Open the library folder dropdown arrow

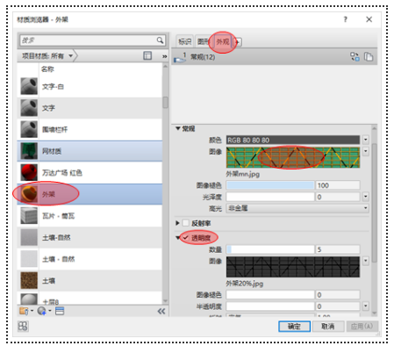[x=32, y=311]
